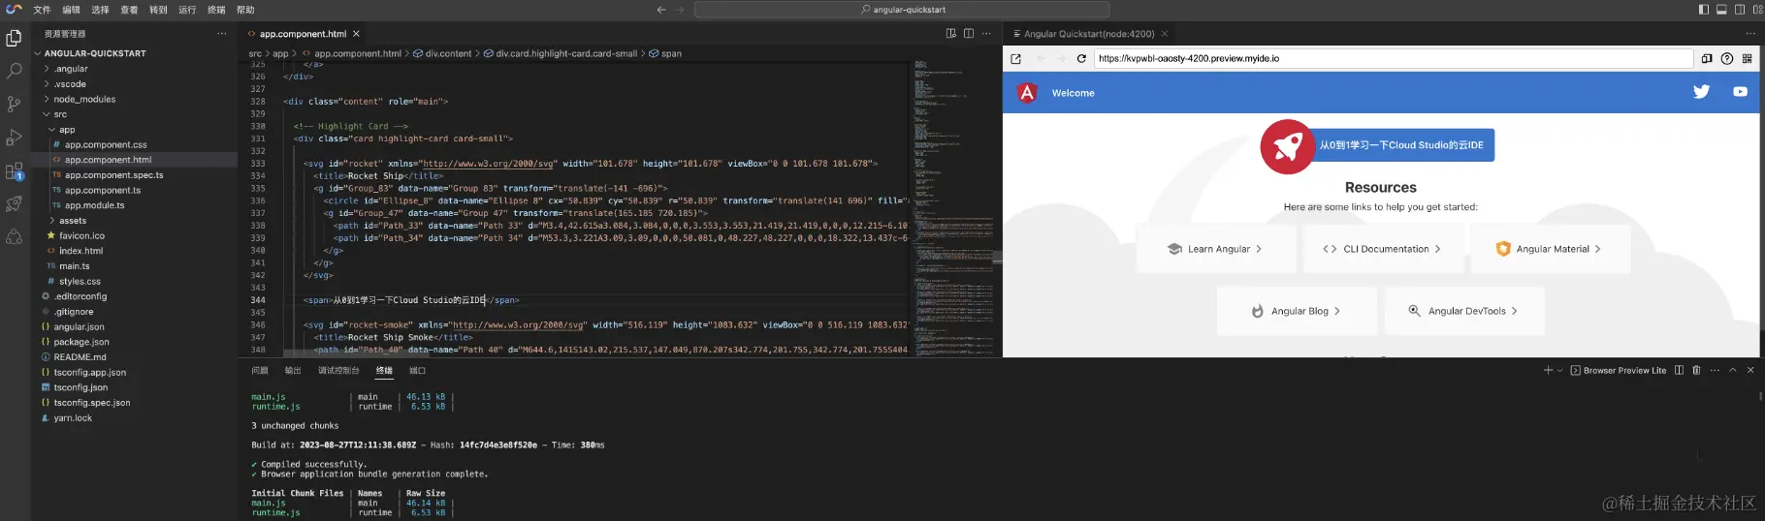
Task: Open app.component.css in explorer
Action: click(106, 145)
